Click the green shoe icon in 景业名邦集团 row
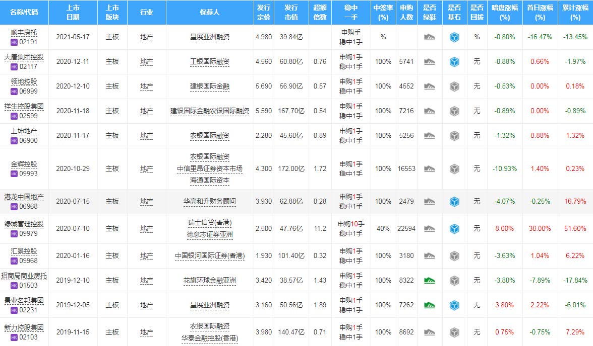 tap(429, 305)
